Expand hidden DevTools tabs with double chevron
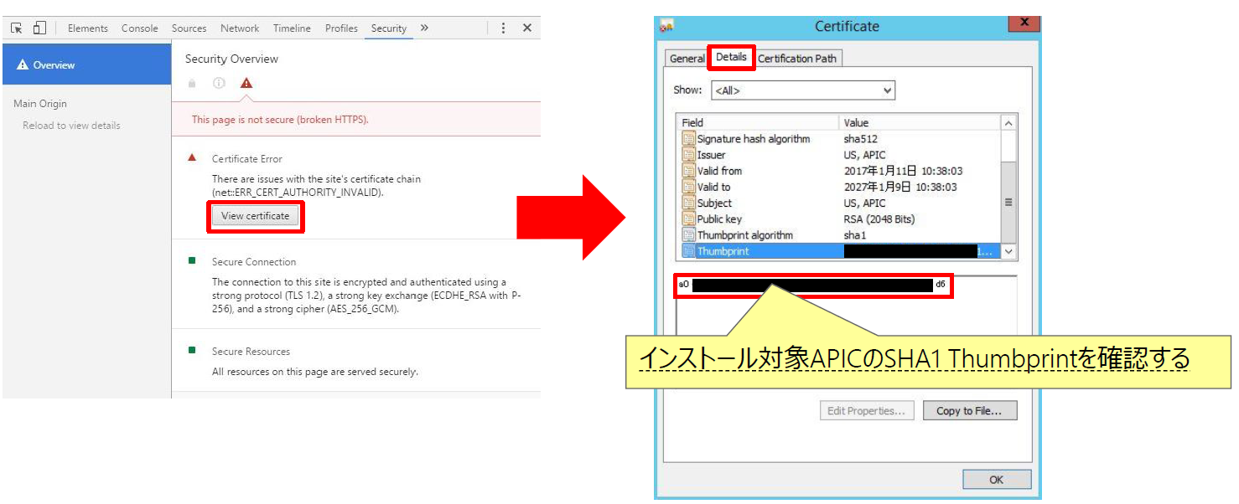Screen dimensions: 1239x504 (424, 28)
